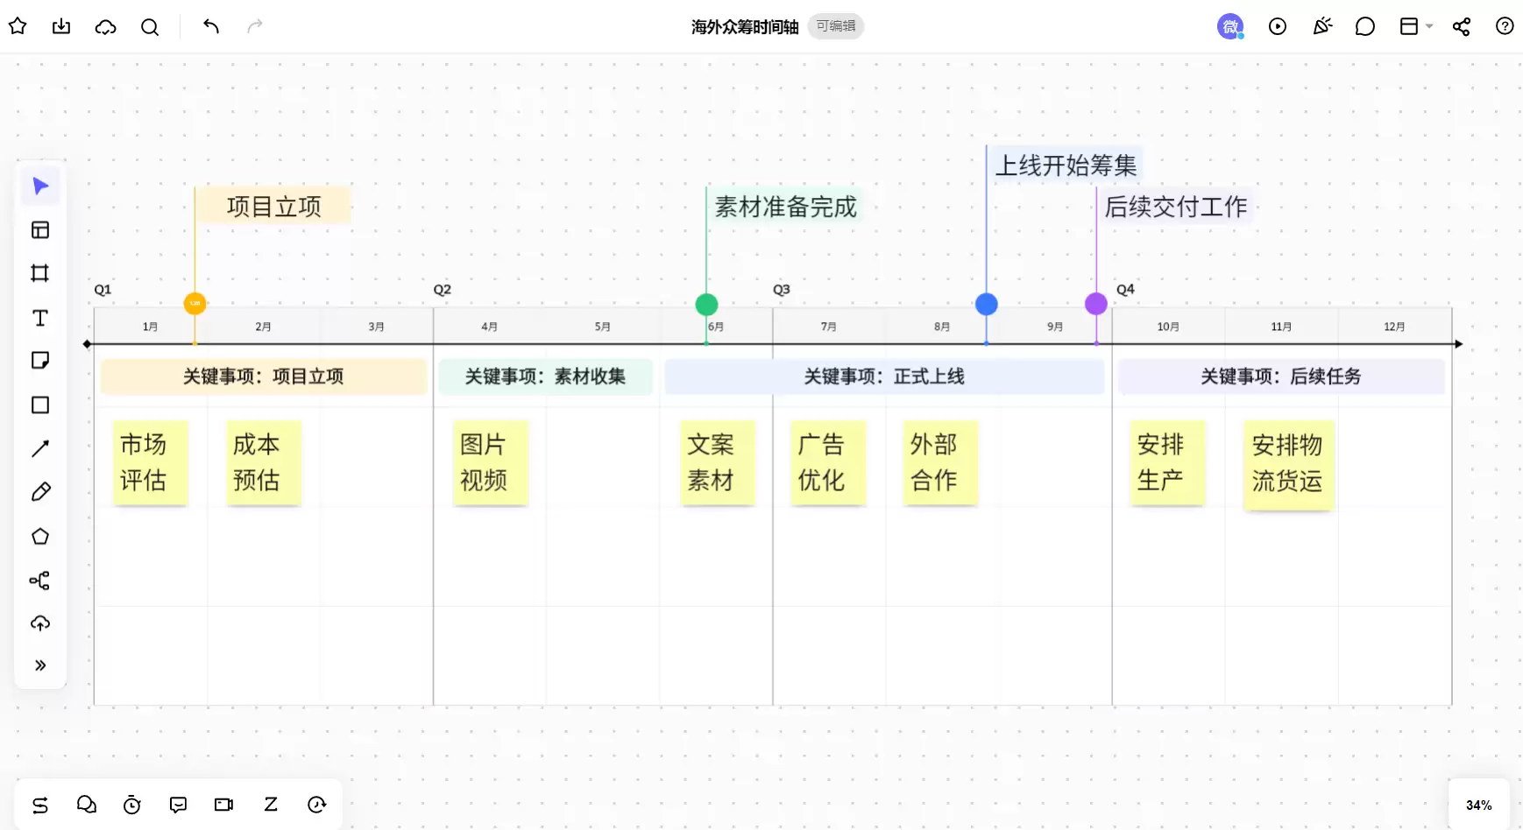Select the green 素材准备完成 milestone dot
Screen dimensions: 1523x830
pos(706,305)
